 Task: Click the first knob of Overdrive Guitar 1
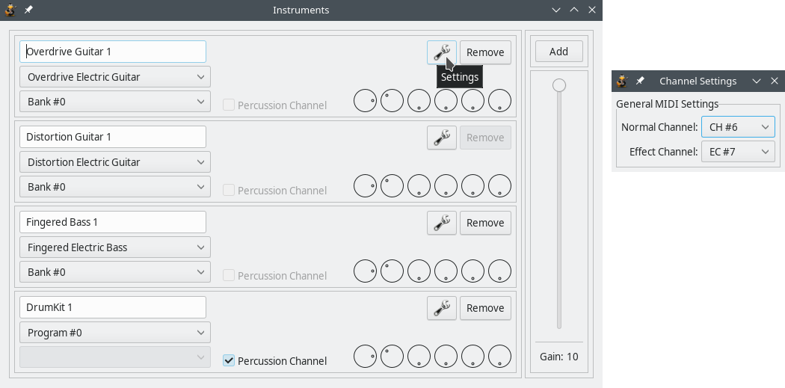[x=365, y=101]
